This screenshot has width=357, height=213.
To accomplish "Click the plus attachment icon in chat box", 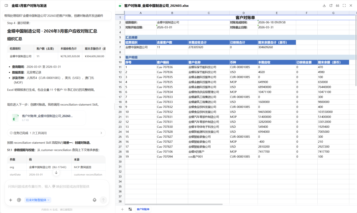I will pos(11,200).
